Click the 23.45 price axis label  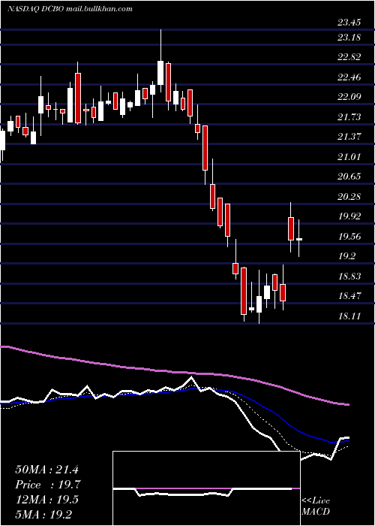point(349,23)
